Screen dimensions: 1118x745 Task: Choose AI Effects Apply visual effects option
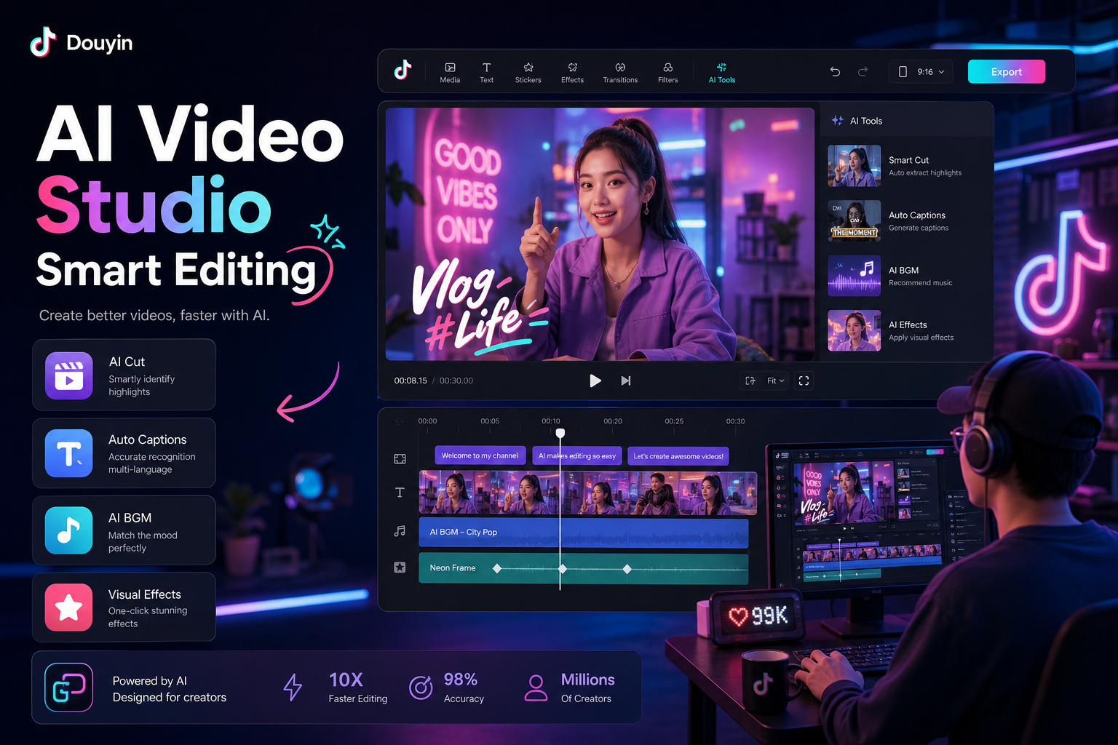[x=907, y=330]
